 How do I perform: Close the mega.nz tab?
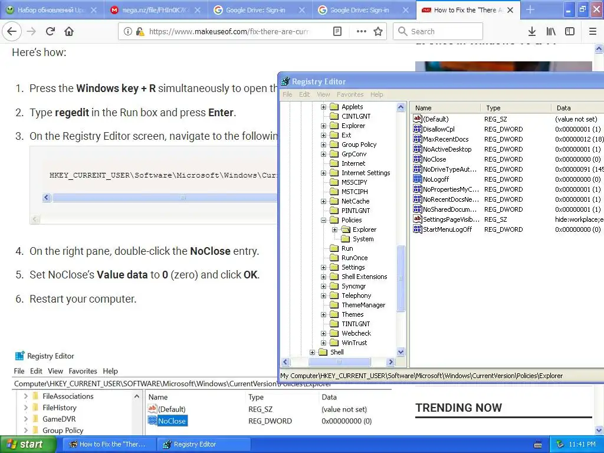pyautogui.click(x=197, y=10)
